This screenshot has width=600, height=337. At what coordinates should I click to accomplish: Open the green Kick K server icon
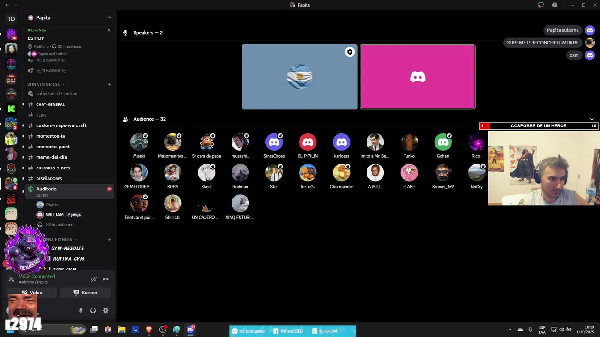click(x=11, y=109)
